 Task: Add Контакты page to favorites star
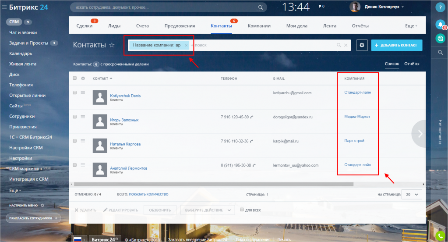pos(112,45)
